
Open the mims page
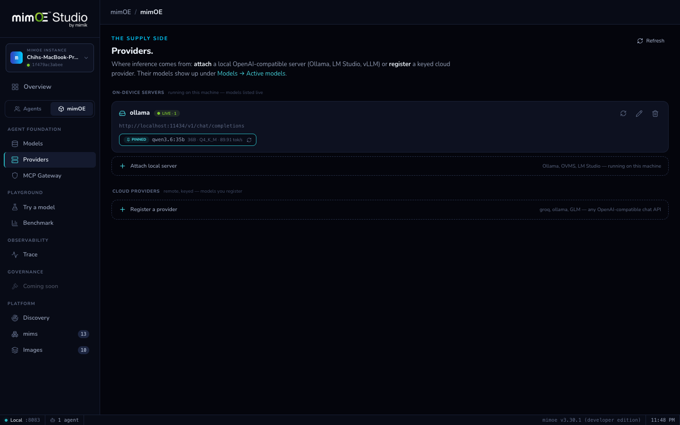(50, 334)
